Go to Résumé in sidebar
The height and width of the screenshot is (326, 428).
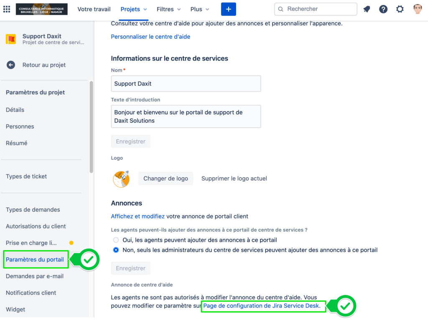click(x=17, y=143)
